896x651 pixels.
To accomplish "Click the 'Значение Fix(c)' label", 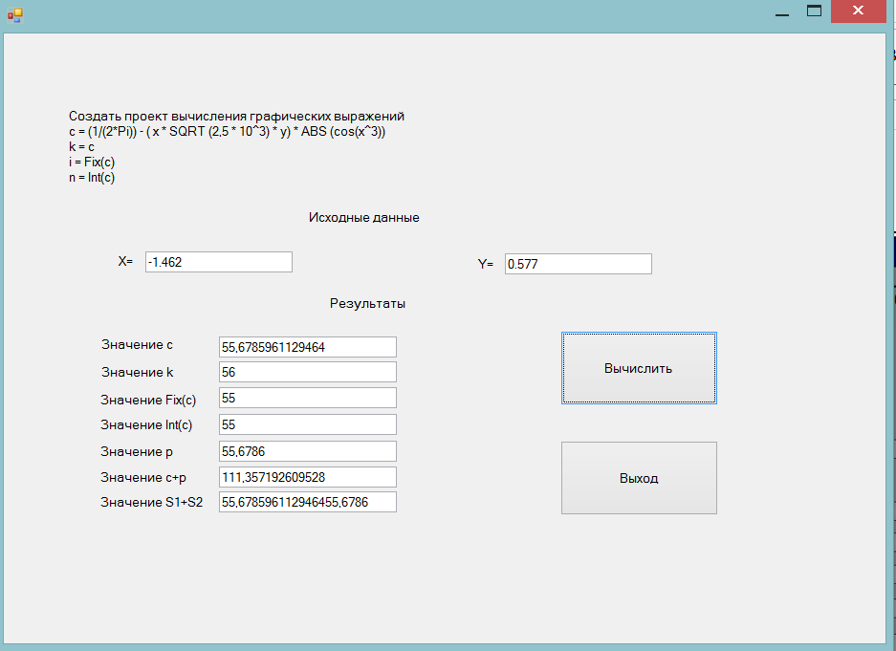I will pyautogui.click(x=148, y=400).
